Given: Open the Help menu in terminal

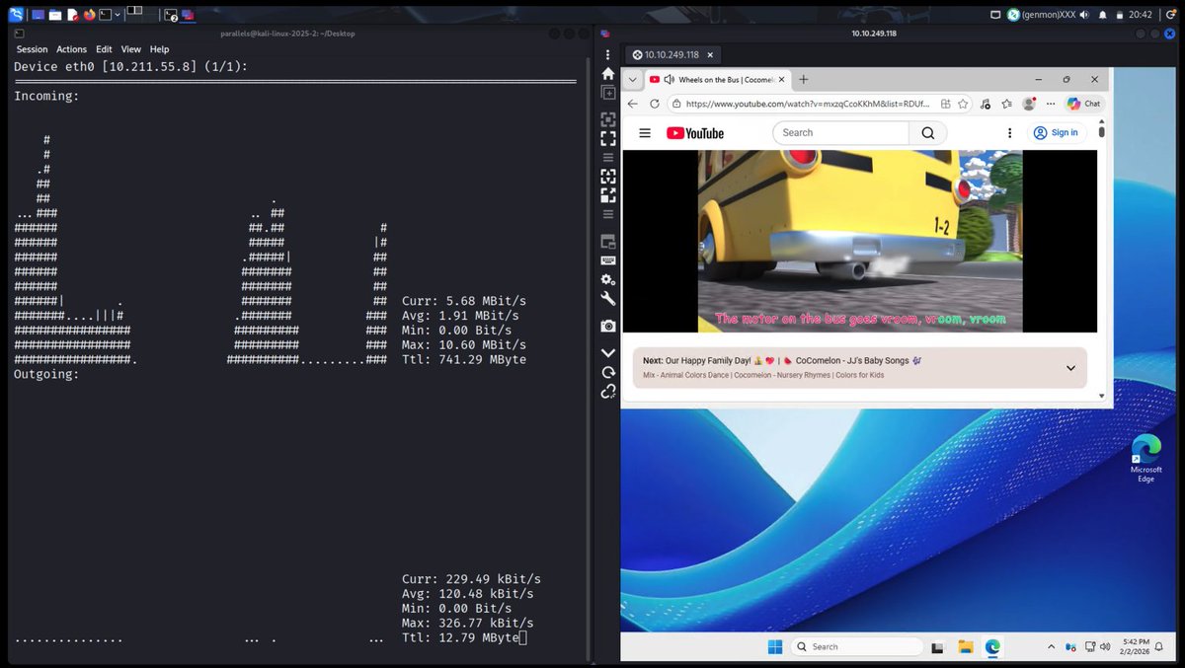Looking at the screenshot, I should click(x=159, y=49).
